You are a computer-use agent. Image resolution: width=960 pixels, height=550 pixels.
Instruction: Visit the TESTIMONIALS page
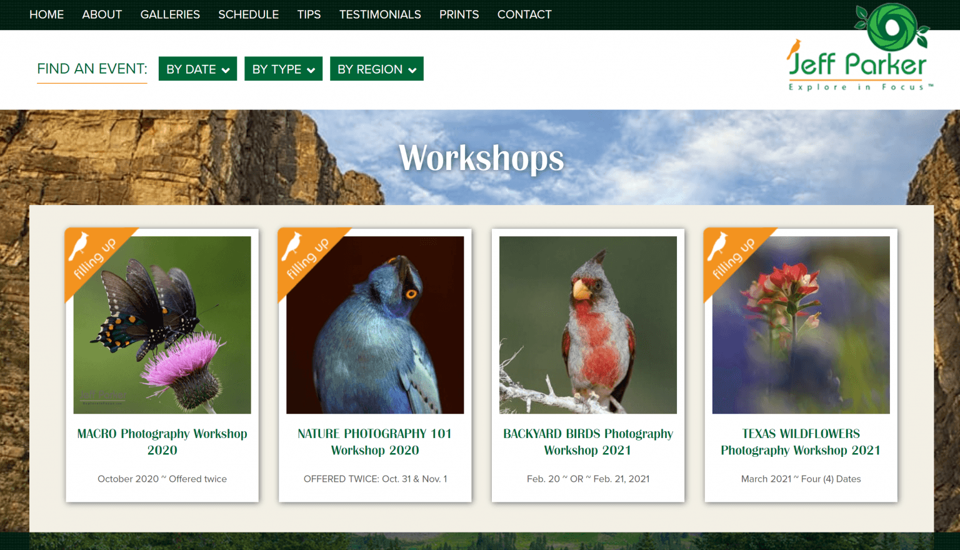coord(380,14)
